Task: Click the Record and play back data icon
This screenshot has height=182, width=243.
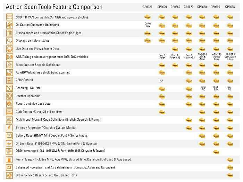Action: pos(9,104)
